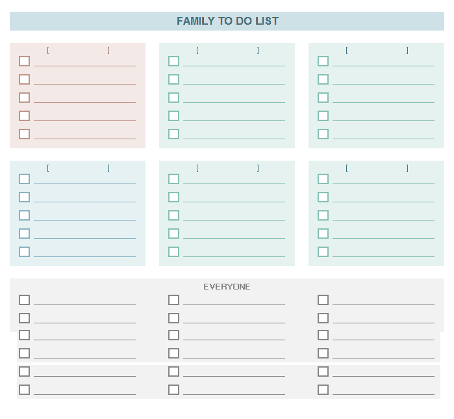
Task: Tick fourth checkbox in bottom-right green list
Action: click(323, 234)
